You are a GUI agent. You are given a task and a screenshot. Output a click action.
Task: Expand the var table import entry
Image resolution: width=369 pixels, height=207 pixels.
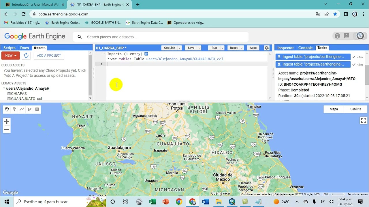tap(108, 59)
